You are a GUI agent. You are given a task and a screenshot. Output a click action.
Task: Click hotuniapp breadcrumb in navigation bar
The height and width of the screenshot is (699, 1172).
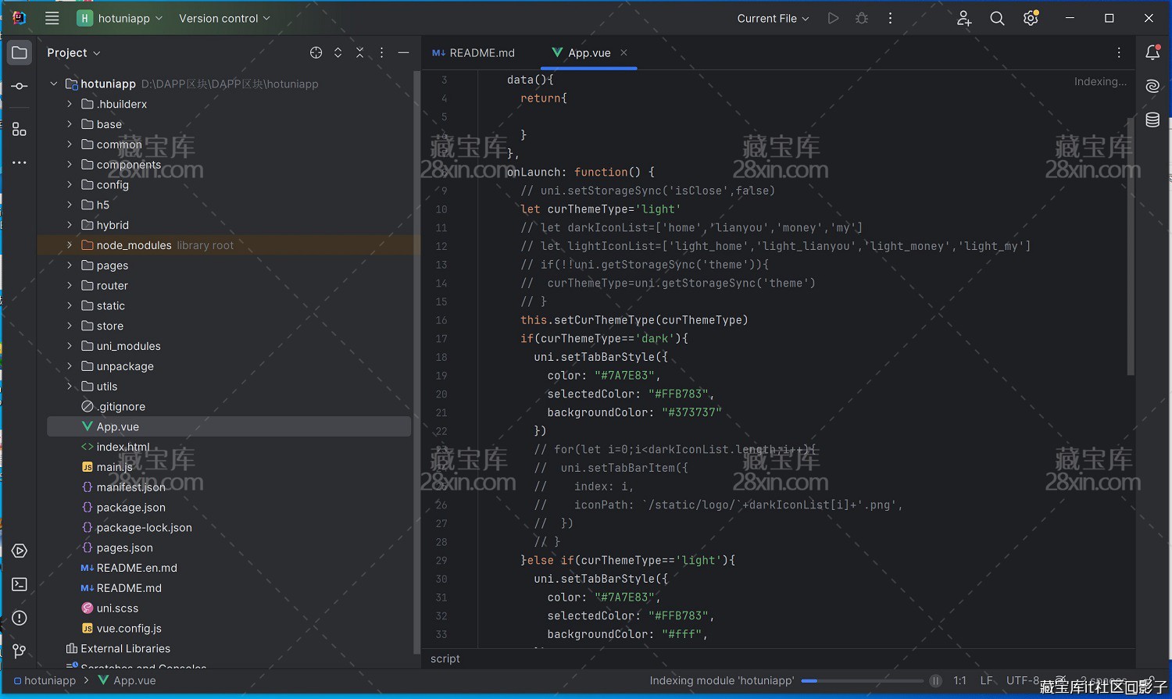point(45,681)
